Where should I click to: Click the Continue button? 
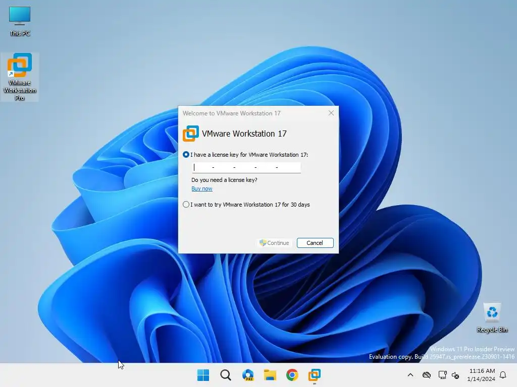click(274, 243)
